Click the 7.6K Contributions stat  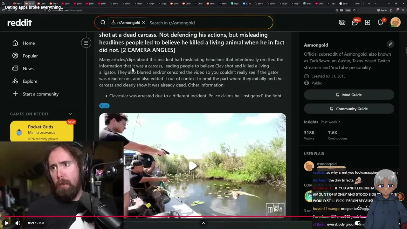click(337, 135)
